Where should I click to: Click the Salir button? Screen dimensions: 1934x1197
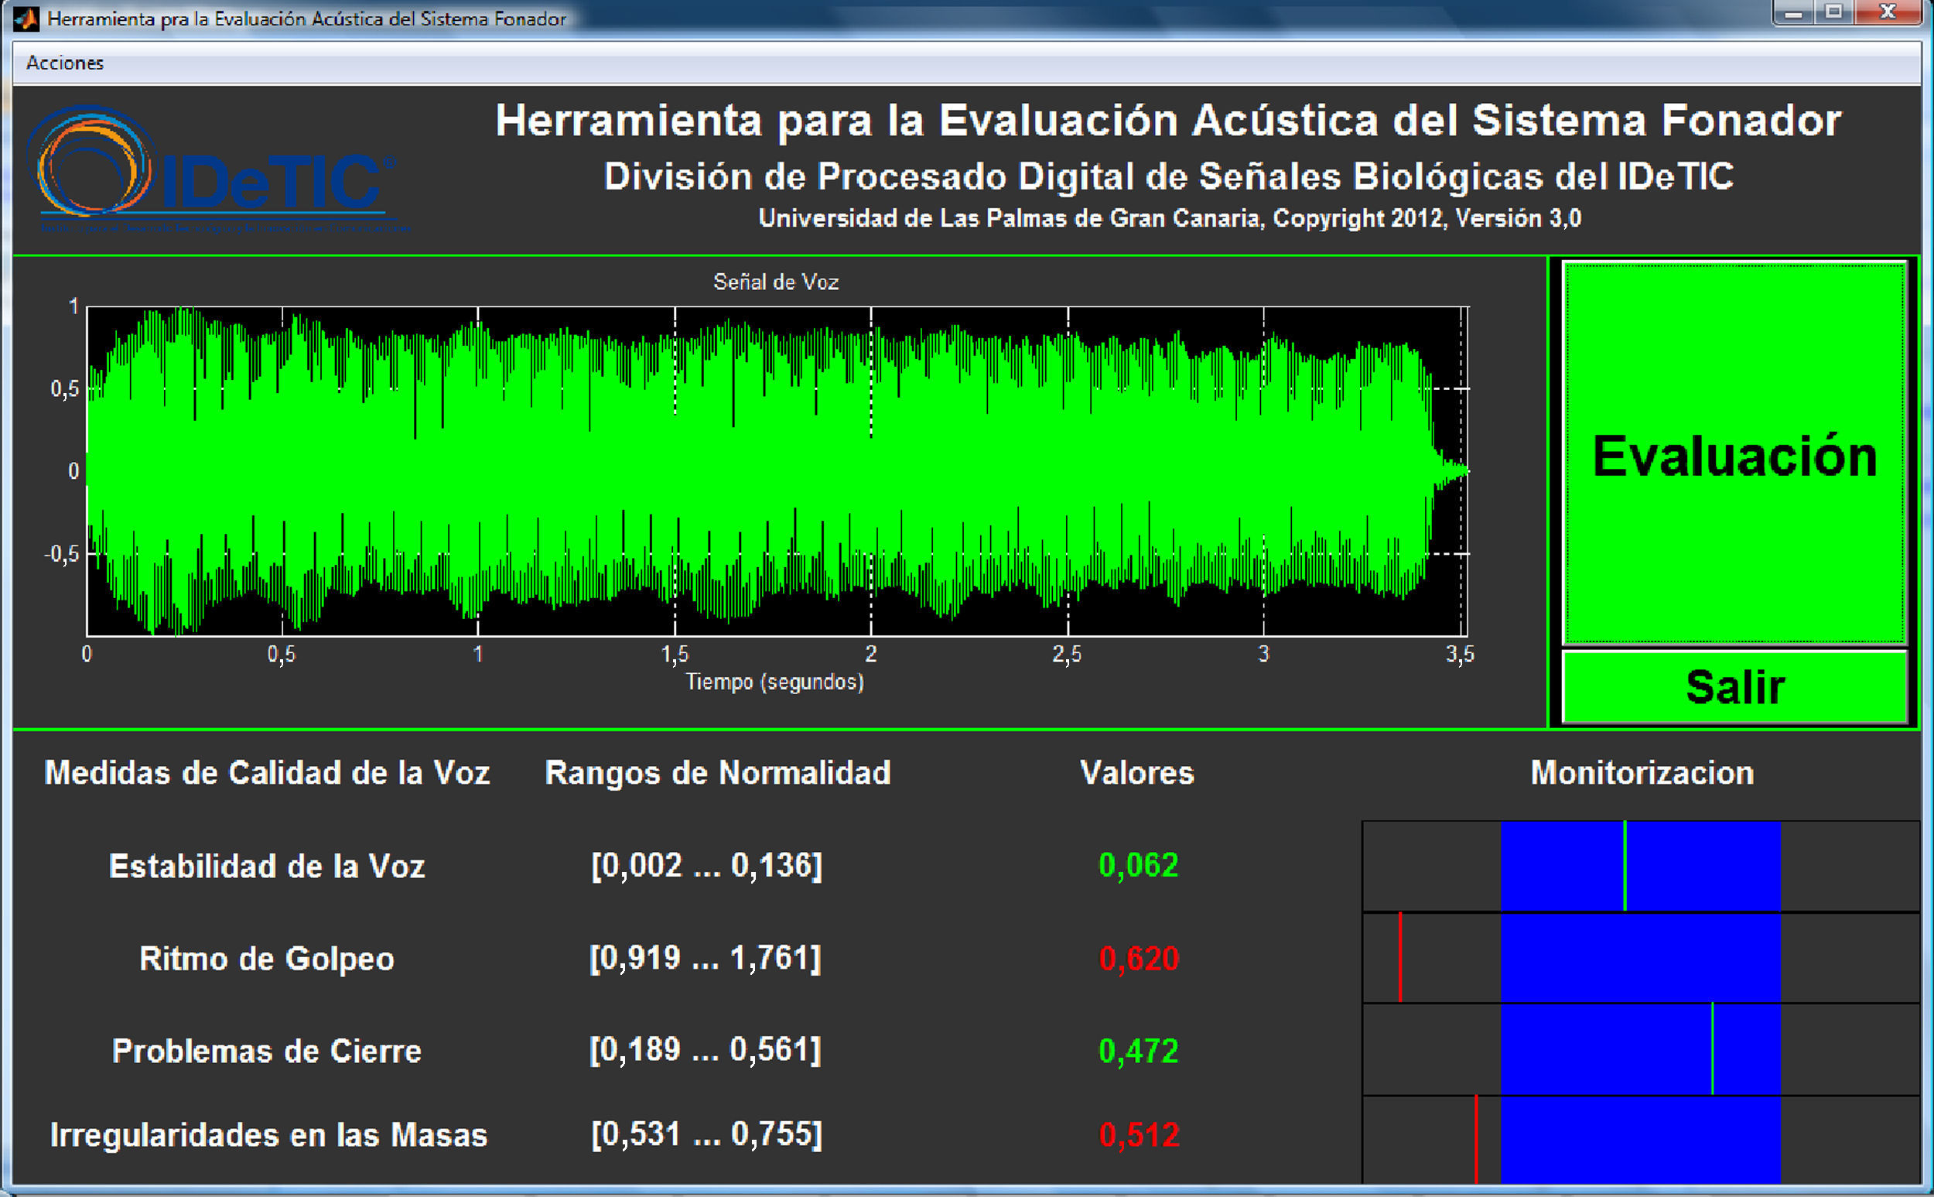(1734, 687)
